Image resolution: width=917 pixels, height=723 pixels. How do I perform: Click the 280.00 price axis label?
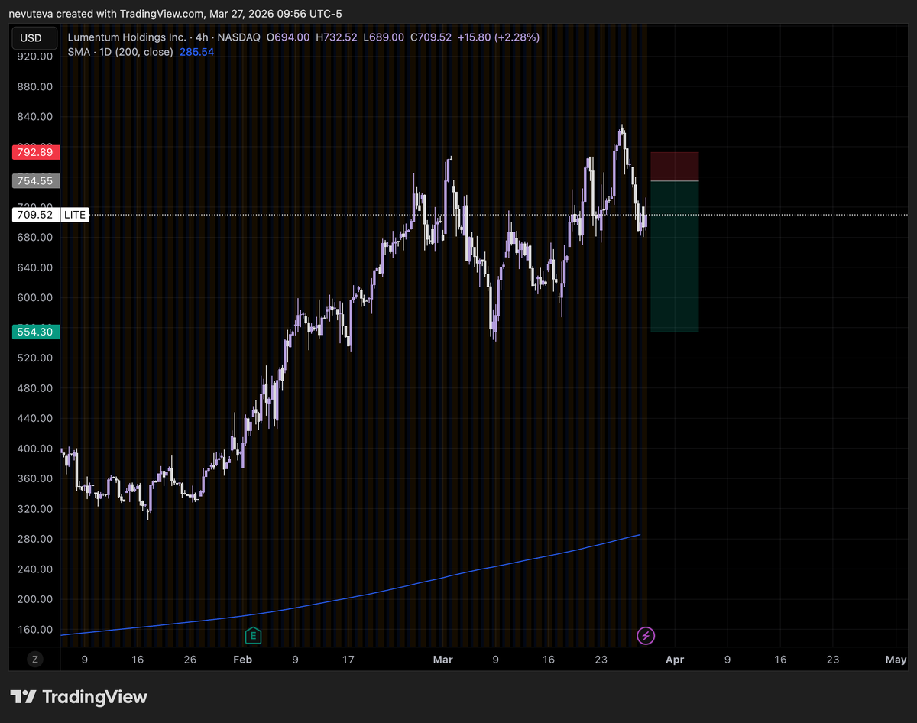[35, 540]
